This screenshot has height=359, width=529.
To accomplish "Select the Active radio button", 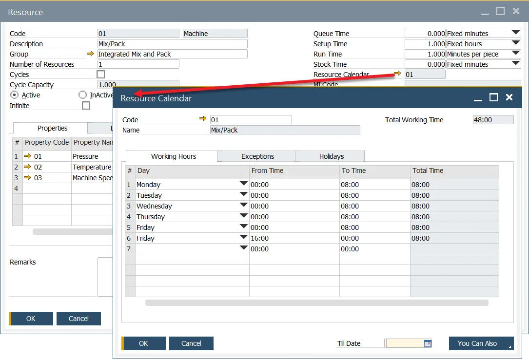I will [14, 95].
